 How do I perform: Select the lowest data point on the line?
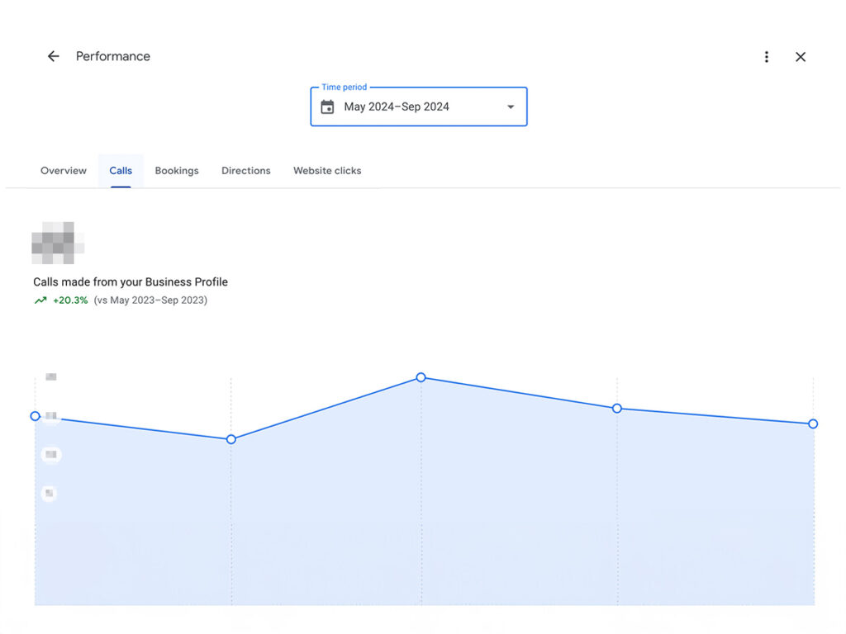coord(231,439)
